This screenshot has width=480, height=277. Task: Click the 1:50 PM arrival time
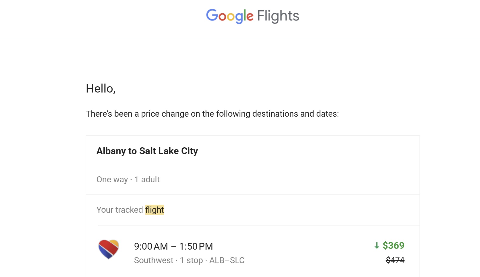click(196, 246)
